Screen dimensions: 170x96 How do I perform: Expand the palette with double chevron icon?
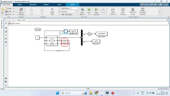tap(6, 85)
